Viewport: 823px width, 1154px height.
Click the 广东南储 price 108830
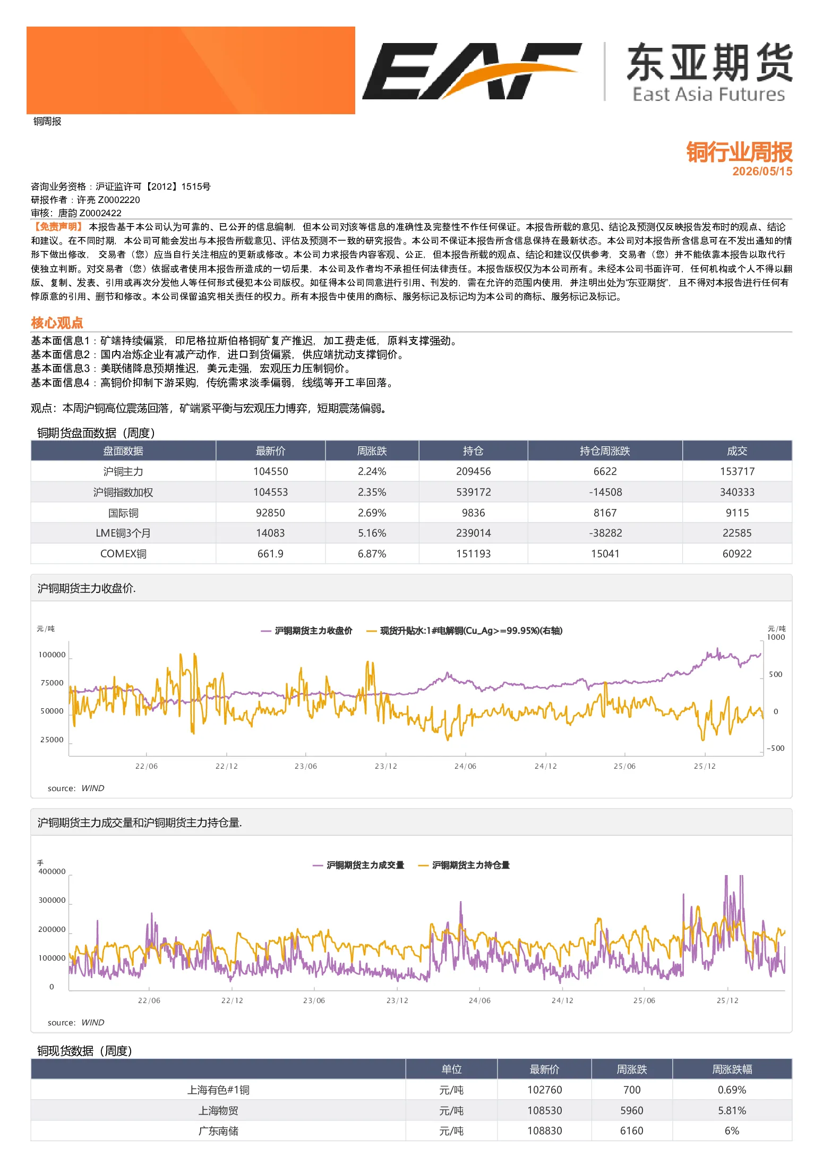point(544,1131)
